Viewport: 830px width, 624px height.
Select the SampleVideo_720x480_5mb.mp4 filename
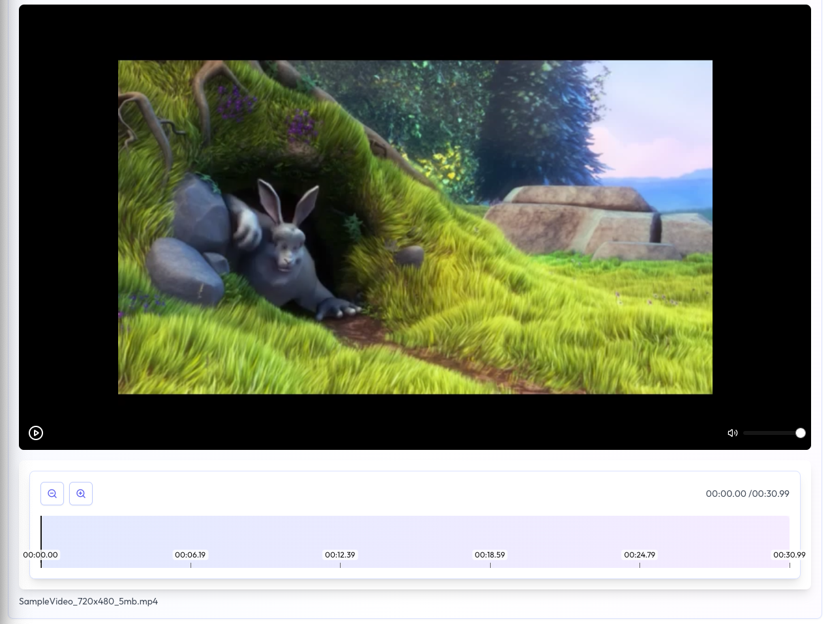point(88,601)
